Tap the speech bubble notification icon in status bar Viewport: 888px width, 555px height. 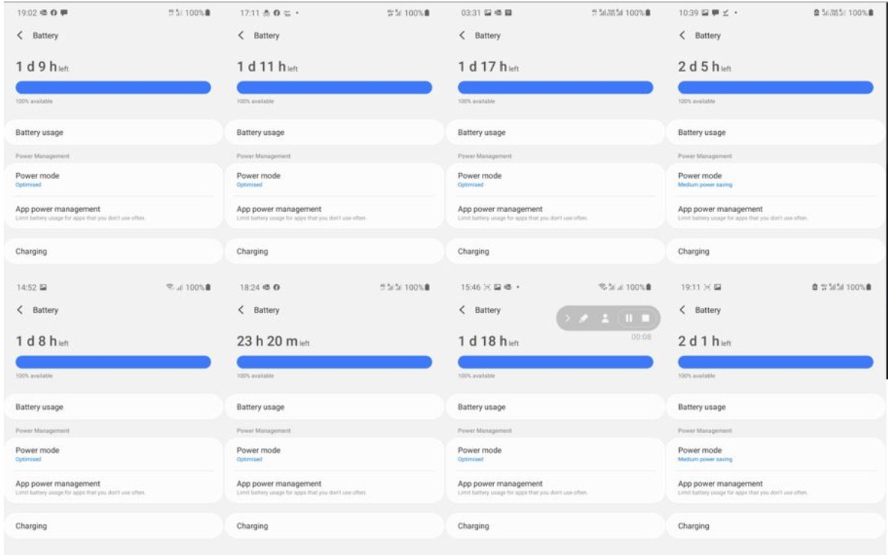point(64,13)
